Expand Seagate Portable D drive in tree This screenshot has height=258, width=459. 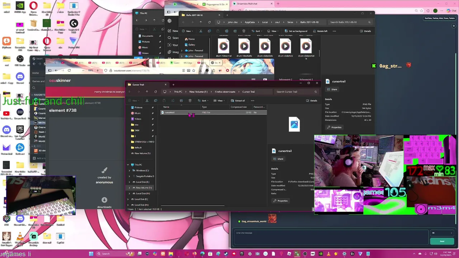pos(129,176)
